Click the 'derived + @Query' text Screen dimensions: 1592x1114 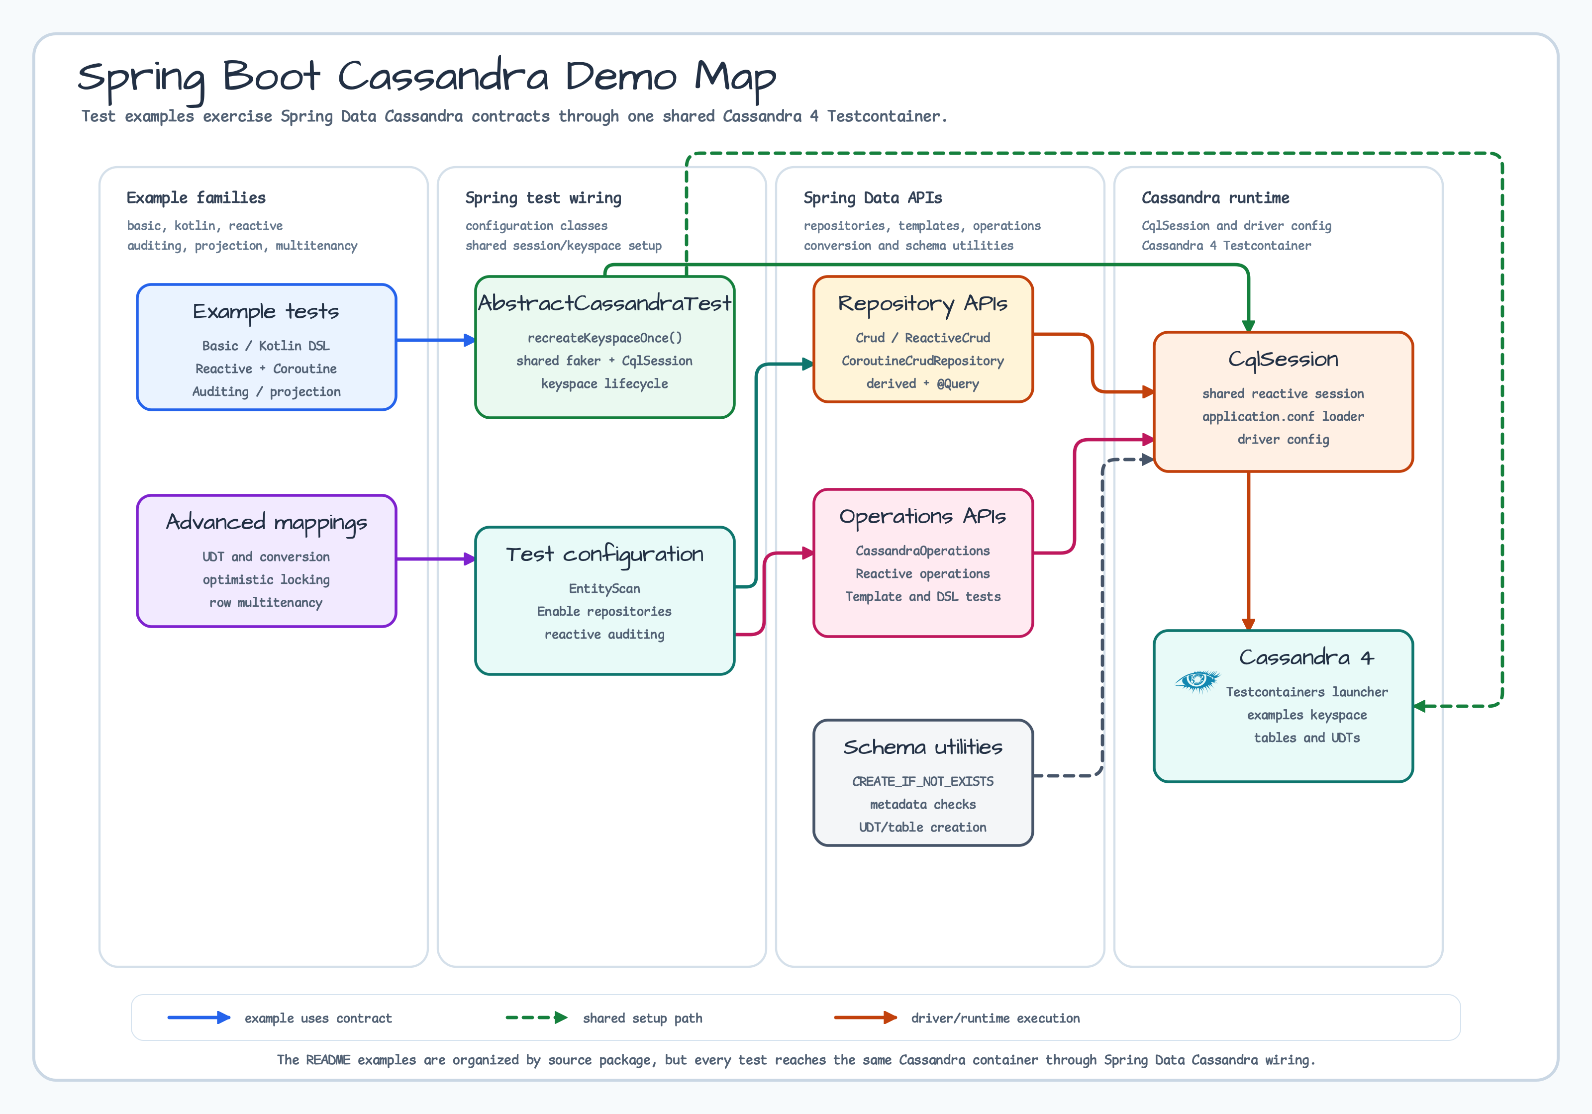pyautogui.click(x=923, y=383)
